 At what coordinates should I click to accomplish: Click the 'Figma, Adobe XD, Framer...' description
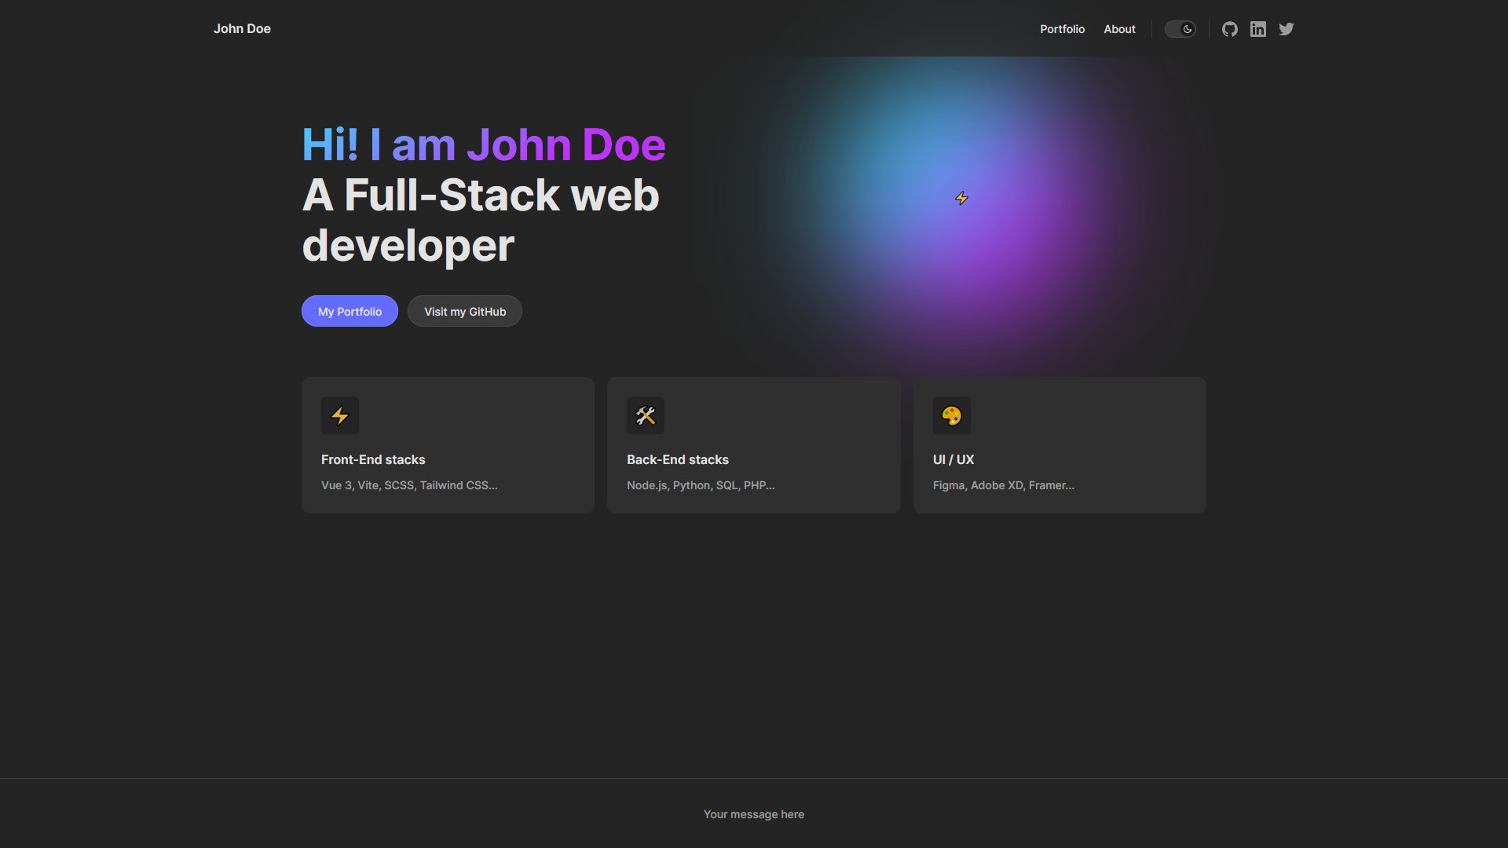click(x=1003, y=485)
